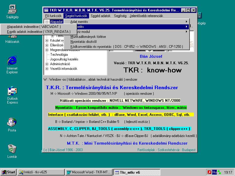Open the Segítség menu
Screen dimensions: 235x176
(120, 16)
